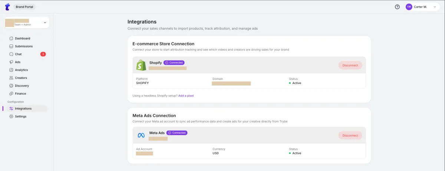Select Integrations in the sidebar

click(23, 108)
